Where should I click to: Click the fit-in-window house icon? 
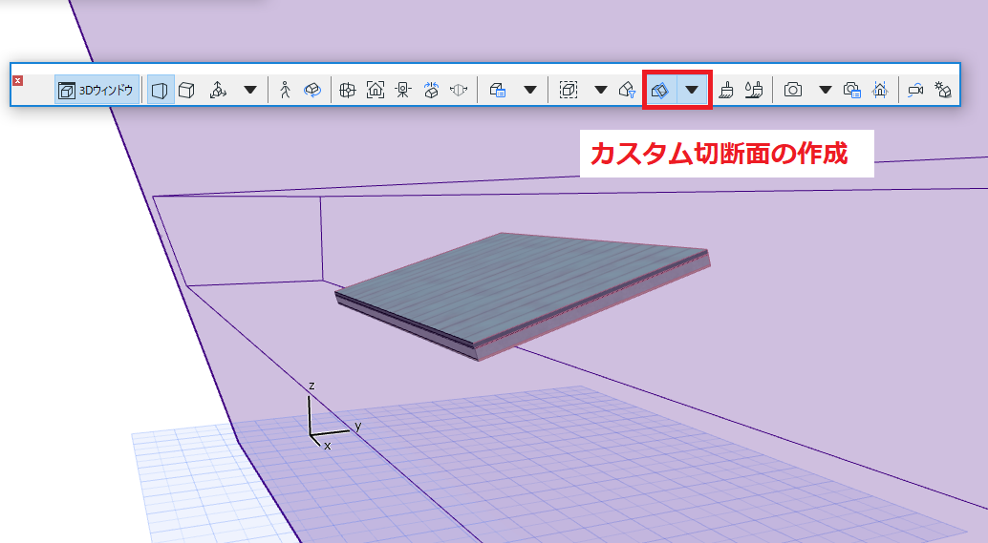(376, 90)
